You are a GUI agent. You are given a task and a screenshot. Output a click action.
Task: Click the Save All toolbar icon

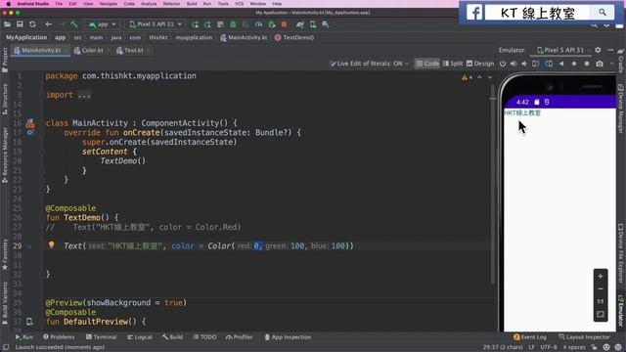click(x=20, y=24)
